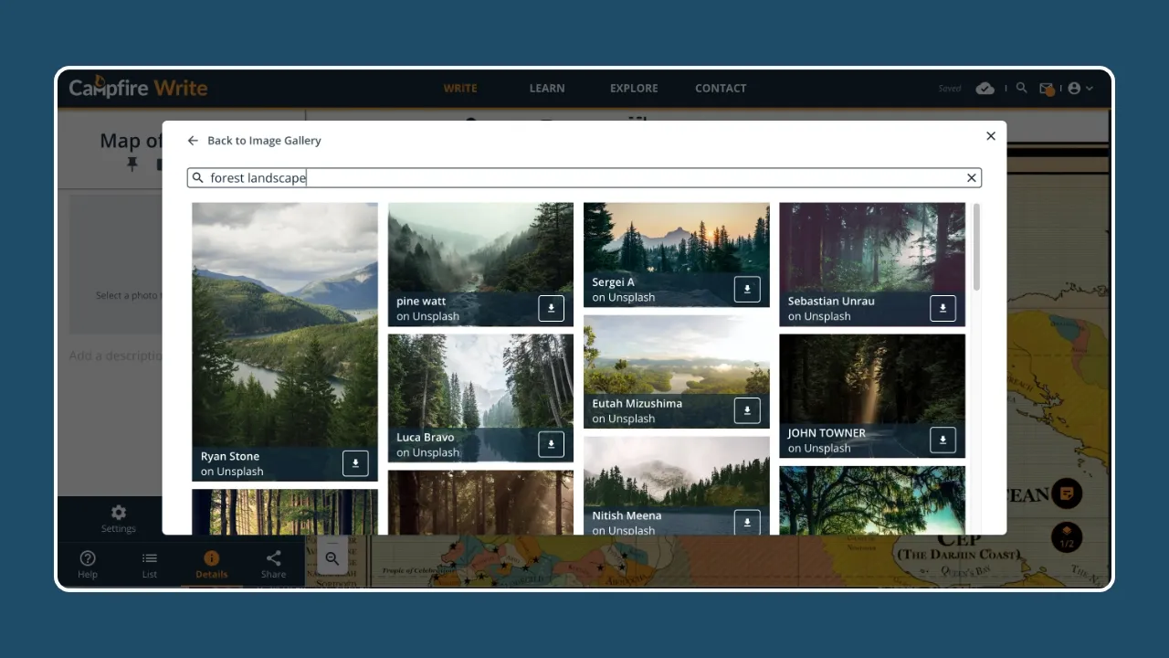Zoom out using the magnifier-minus icon
1169x658 pixels.
pyautogui.click(x=332, y=557)
